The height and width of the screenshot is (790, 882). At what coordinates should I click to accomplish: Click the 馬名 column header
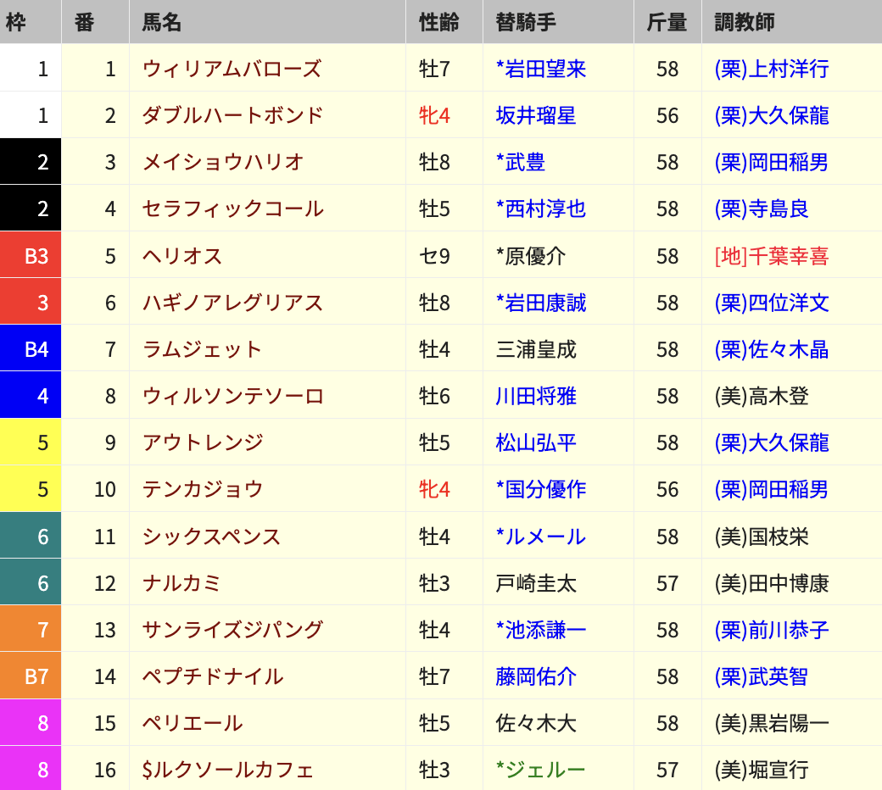coord(162,22)
